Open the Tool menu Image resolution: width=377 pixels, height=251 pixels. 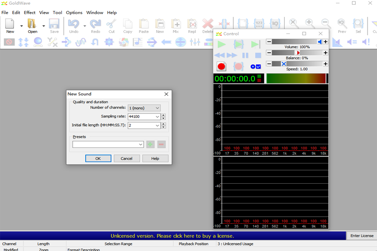click(57, 13)
